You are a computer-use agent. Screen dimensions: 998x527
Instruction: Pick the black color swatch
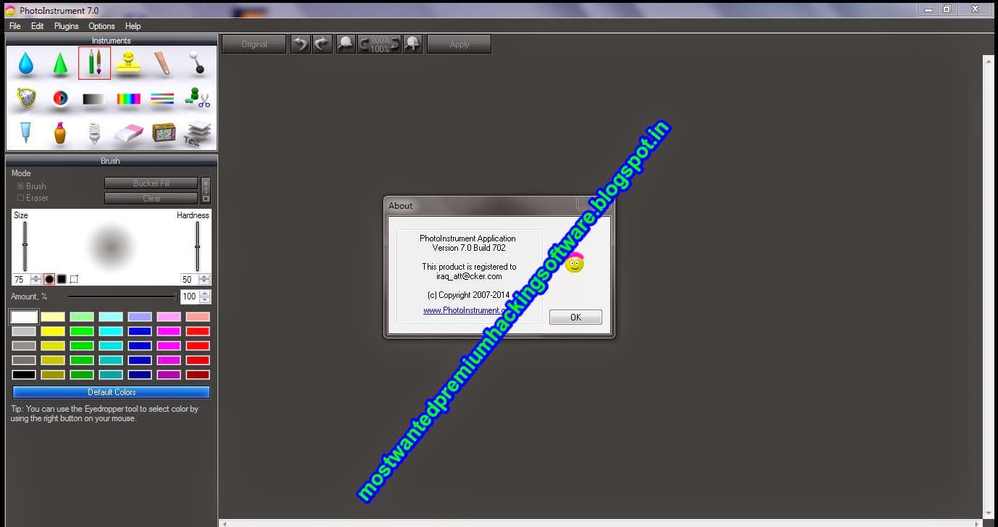24,375
